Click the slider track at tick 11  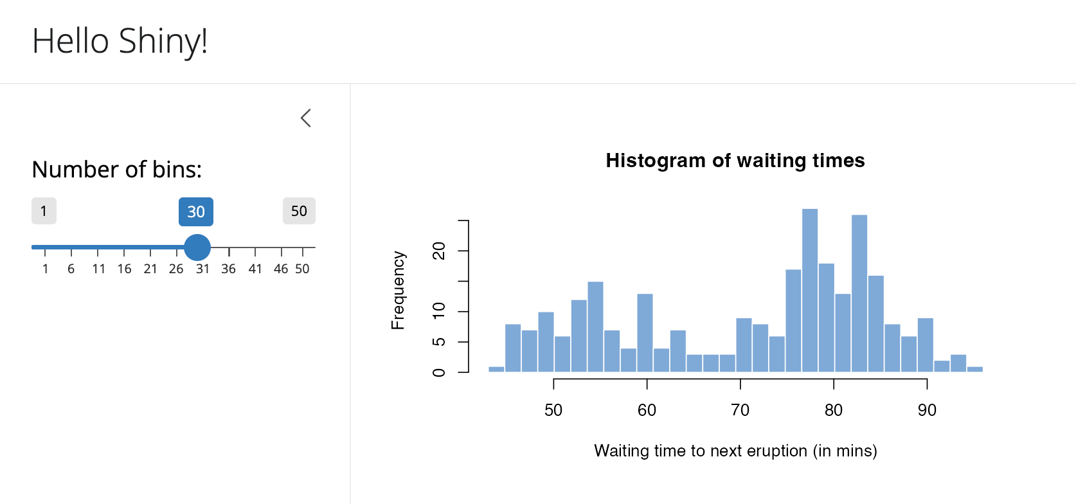coord(98,247)
